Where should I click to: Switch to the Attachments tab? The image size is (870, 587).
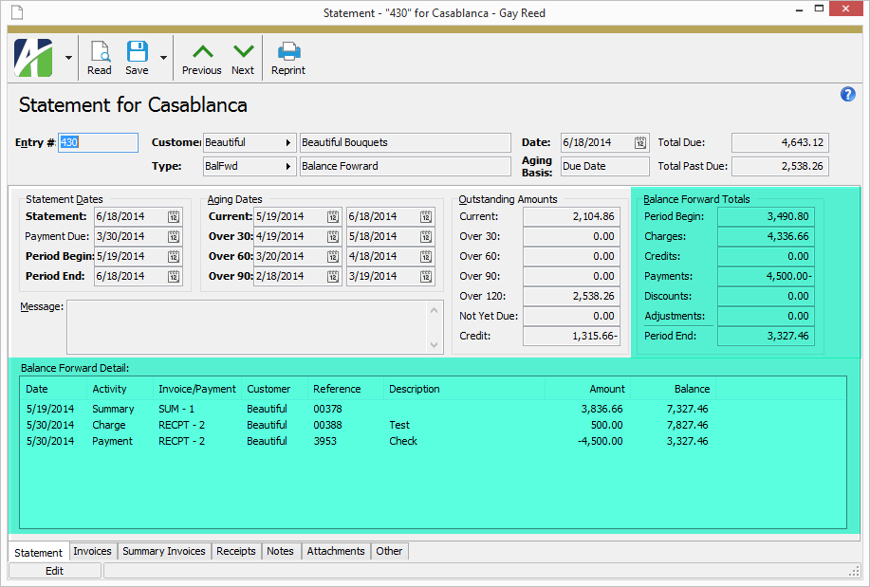click(x=336, y=551)
